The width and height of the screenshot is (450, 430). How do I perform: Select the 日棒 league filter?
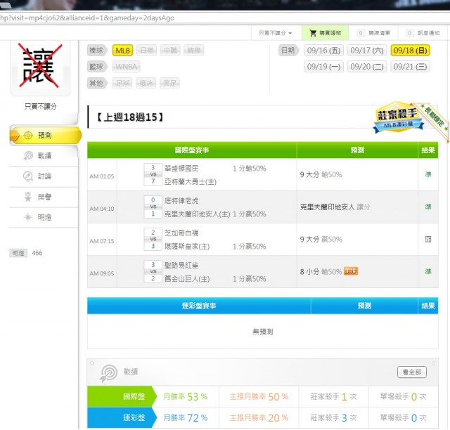click(x=147, y=51)
